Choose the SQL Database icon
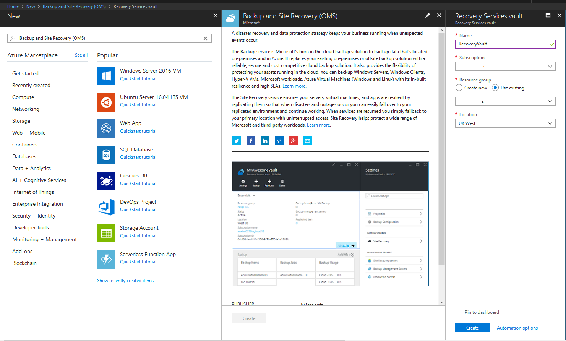The height and width of the screenshot is (341, 566). pos(106,154)
